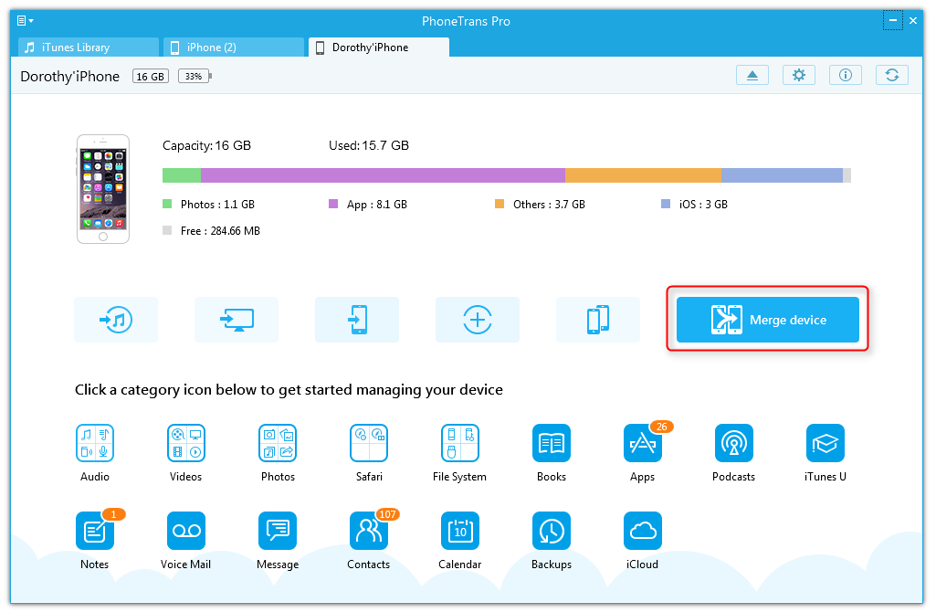This screenshot has height=612, width=936.
Task: Switch to the iPhone (2) tab
Action: click(x=234, y=47)
